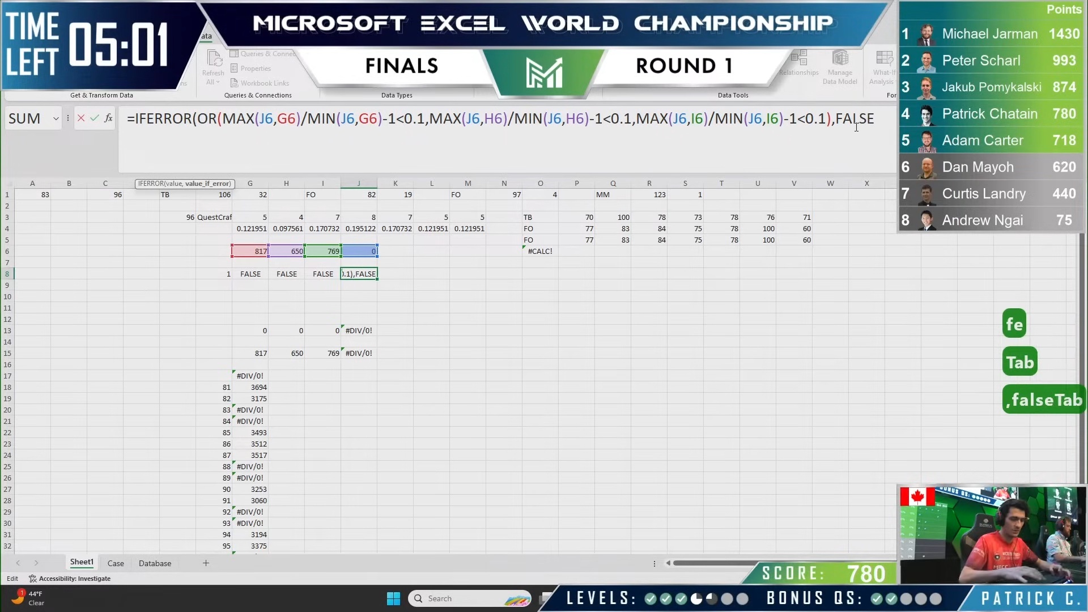Switch to the Case sheet tab
Viewport: 1088px width, 612px height.
tap(116, 563)
